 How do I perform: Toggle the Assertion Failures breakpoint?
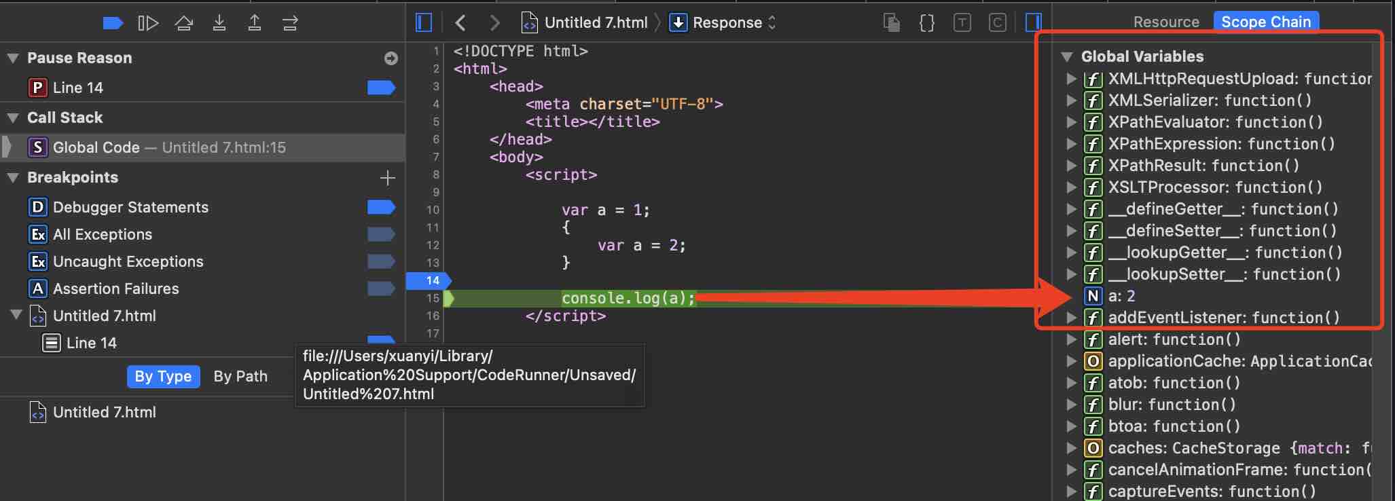coord(381,289)
